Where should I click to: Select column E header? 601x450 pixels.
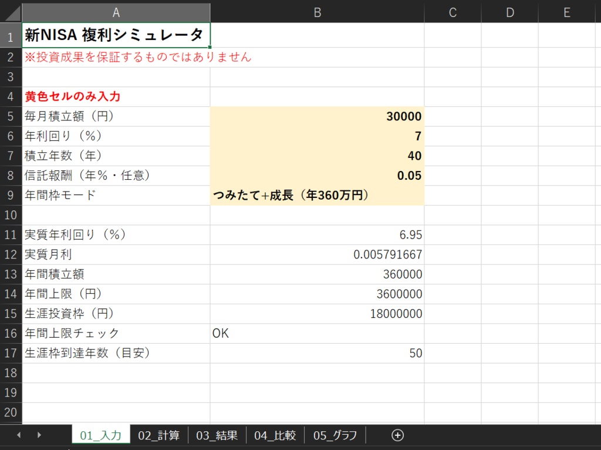pos(566,12)
